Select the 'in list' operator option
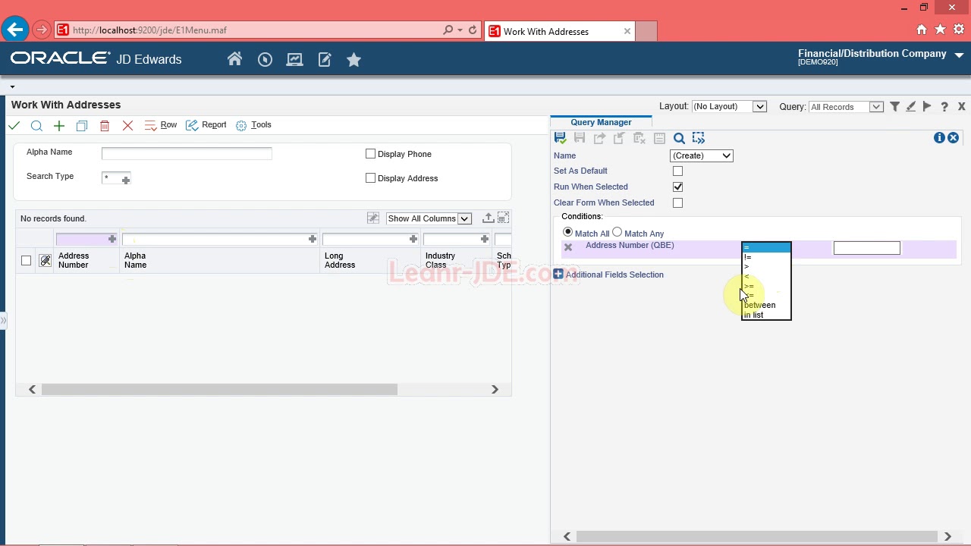This screenshot has width=971, height=546. [x=766, y=315]
